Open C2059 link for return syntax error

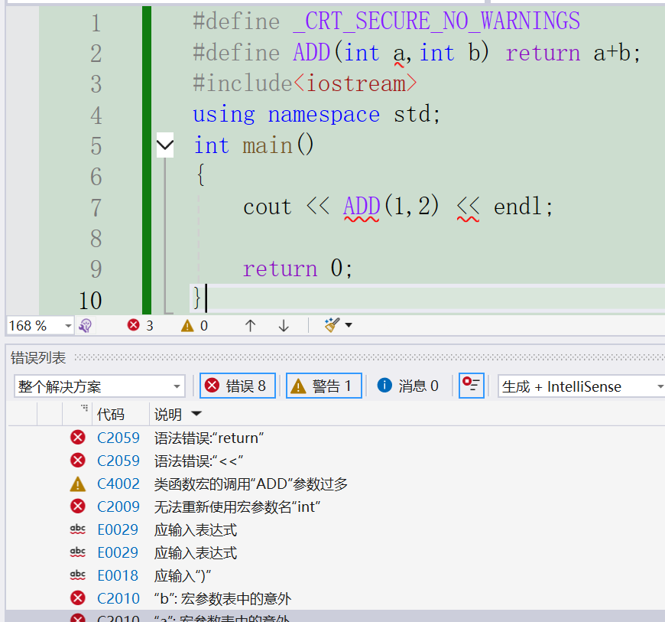coord(118,438)
